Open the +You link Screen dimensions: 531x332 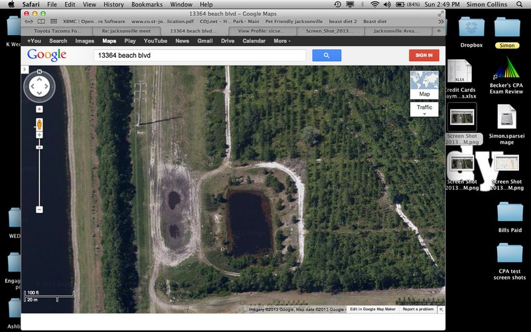coord(34,41)
